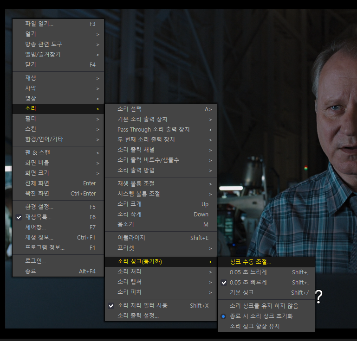Open the 이퀄라이저 entry
The width and height of the screenshot is (357, 341).
(161, 238)
